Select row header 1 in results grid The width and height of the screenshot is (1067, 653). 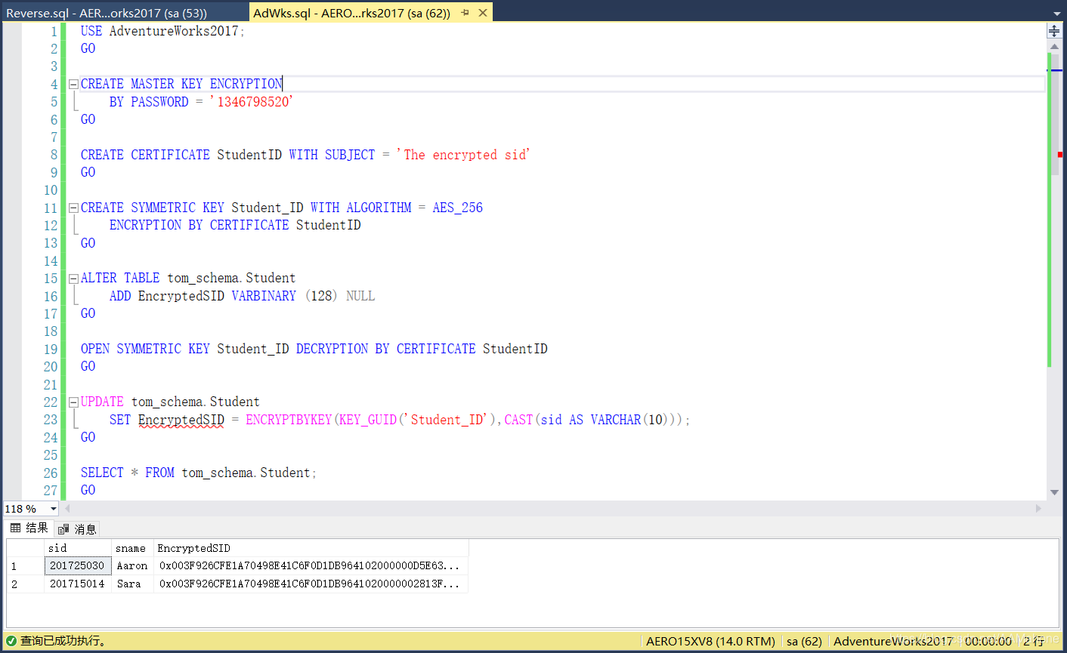[x=25, y=565]
